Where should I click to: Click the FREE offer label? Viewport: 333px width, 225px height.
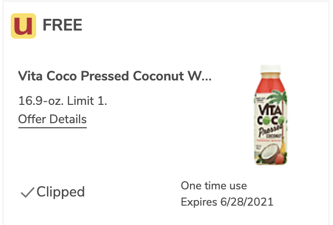(62, 25)
